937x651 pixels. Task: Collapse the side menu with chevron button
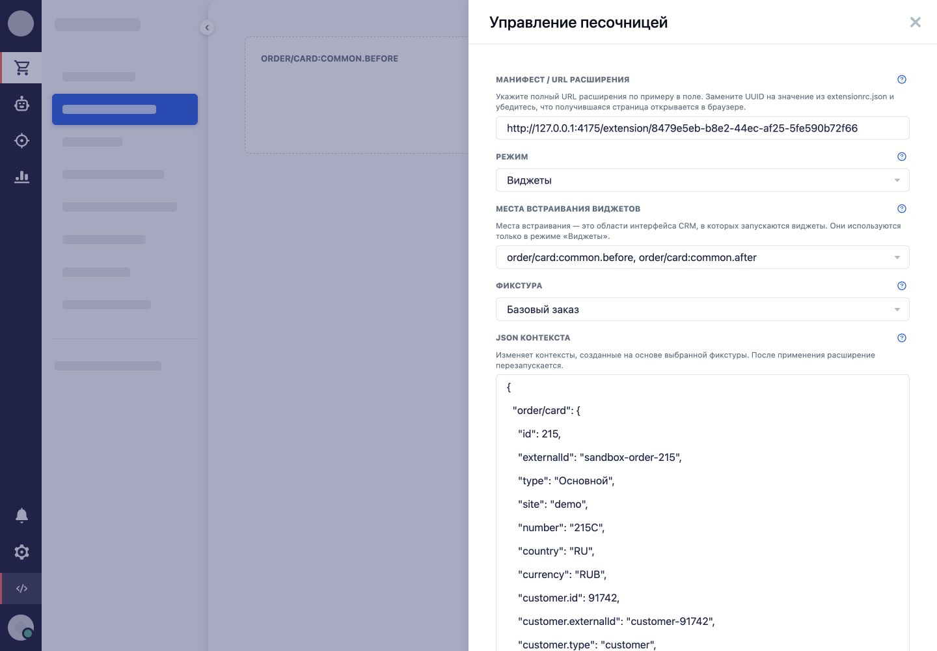coord(207,27)
